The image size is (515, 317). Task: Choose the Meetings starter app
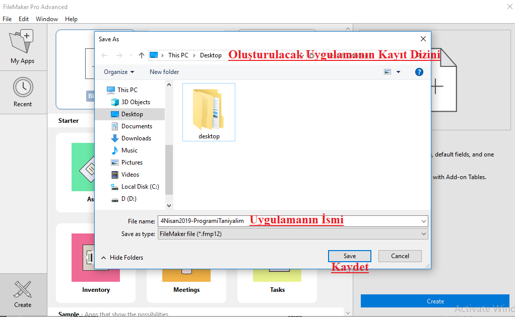point(186,285)
